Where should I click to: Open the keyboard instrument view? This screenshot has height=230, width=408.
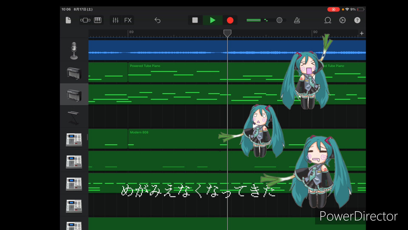coord(98,20)
